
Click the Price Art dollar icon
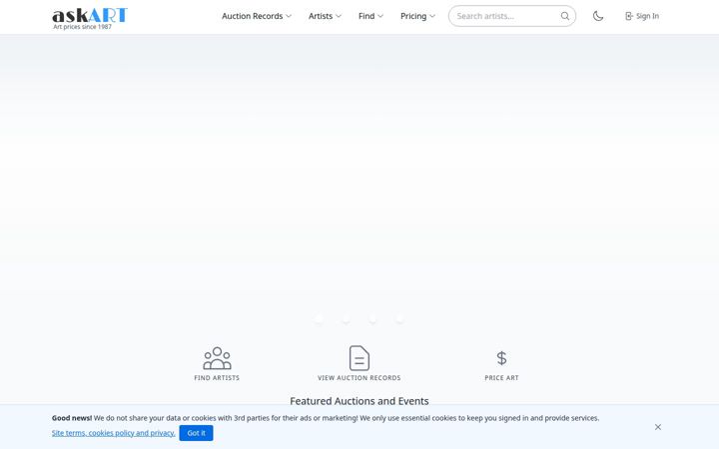(x=501, y=358)
